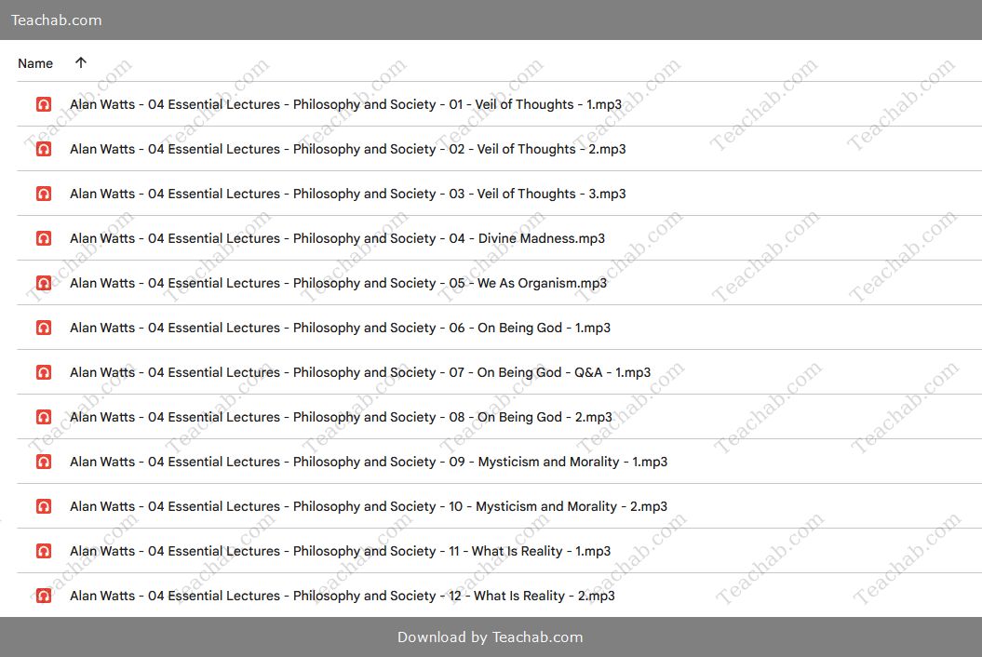Select file 02 - Veil of Thoughts - 2.mp3
This screenshot has width=982, height=657.
[347, 149]
